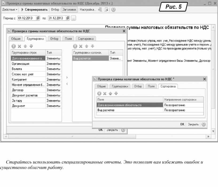Switch to Поля tab in the Сортировка dialog

pos(151,86)
